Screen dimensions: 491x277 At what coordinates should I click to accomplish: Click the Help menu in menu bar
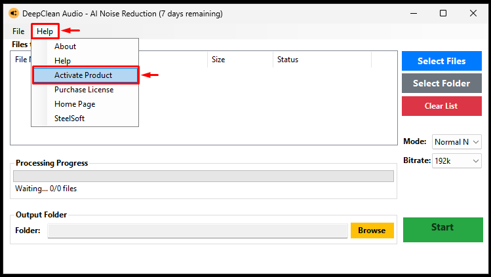tap(45, 31)
